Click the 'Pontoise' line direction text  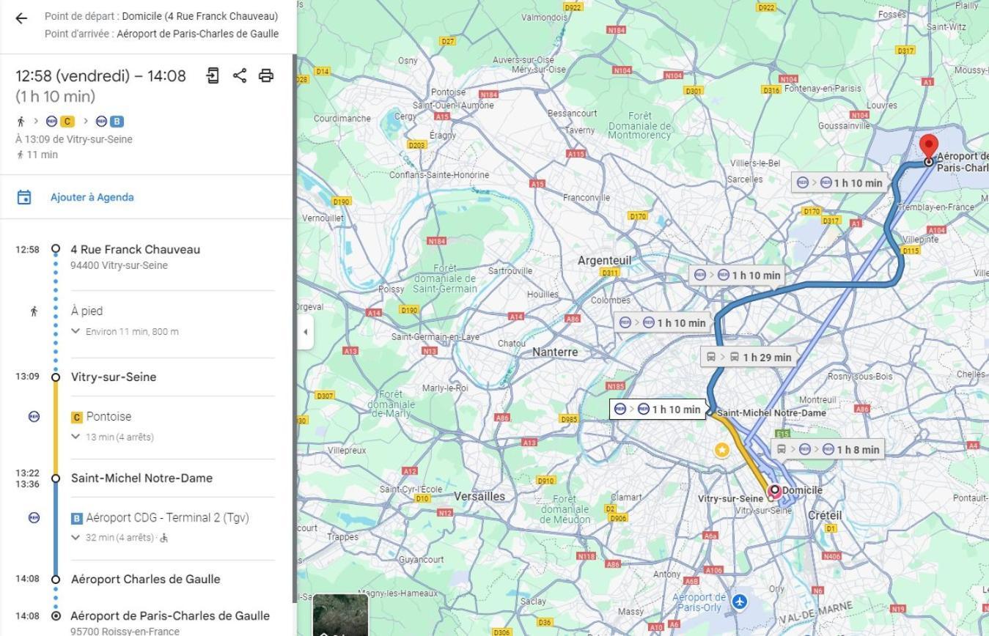[109, 416]
